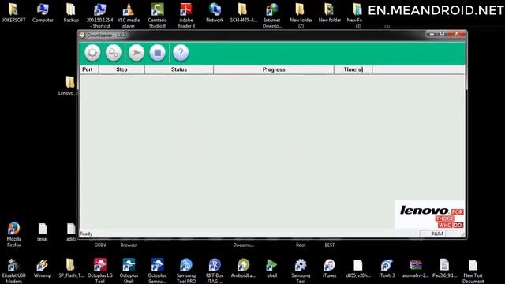The width and height of the screenshot is (505, 284).
Task: Select the RIFF Box JTAG icon
Action: (x=215, y=271)
